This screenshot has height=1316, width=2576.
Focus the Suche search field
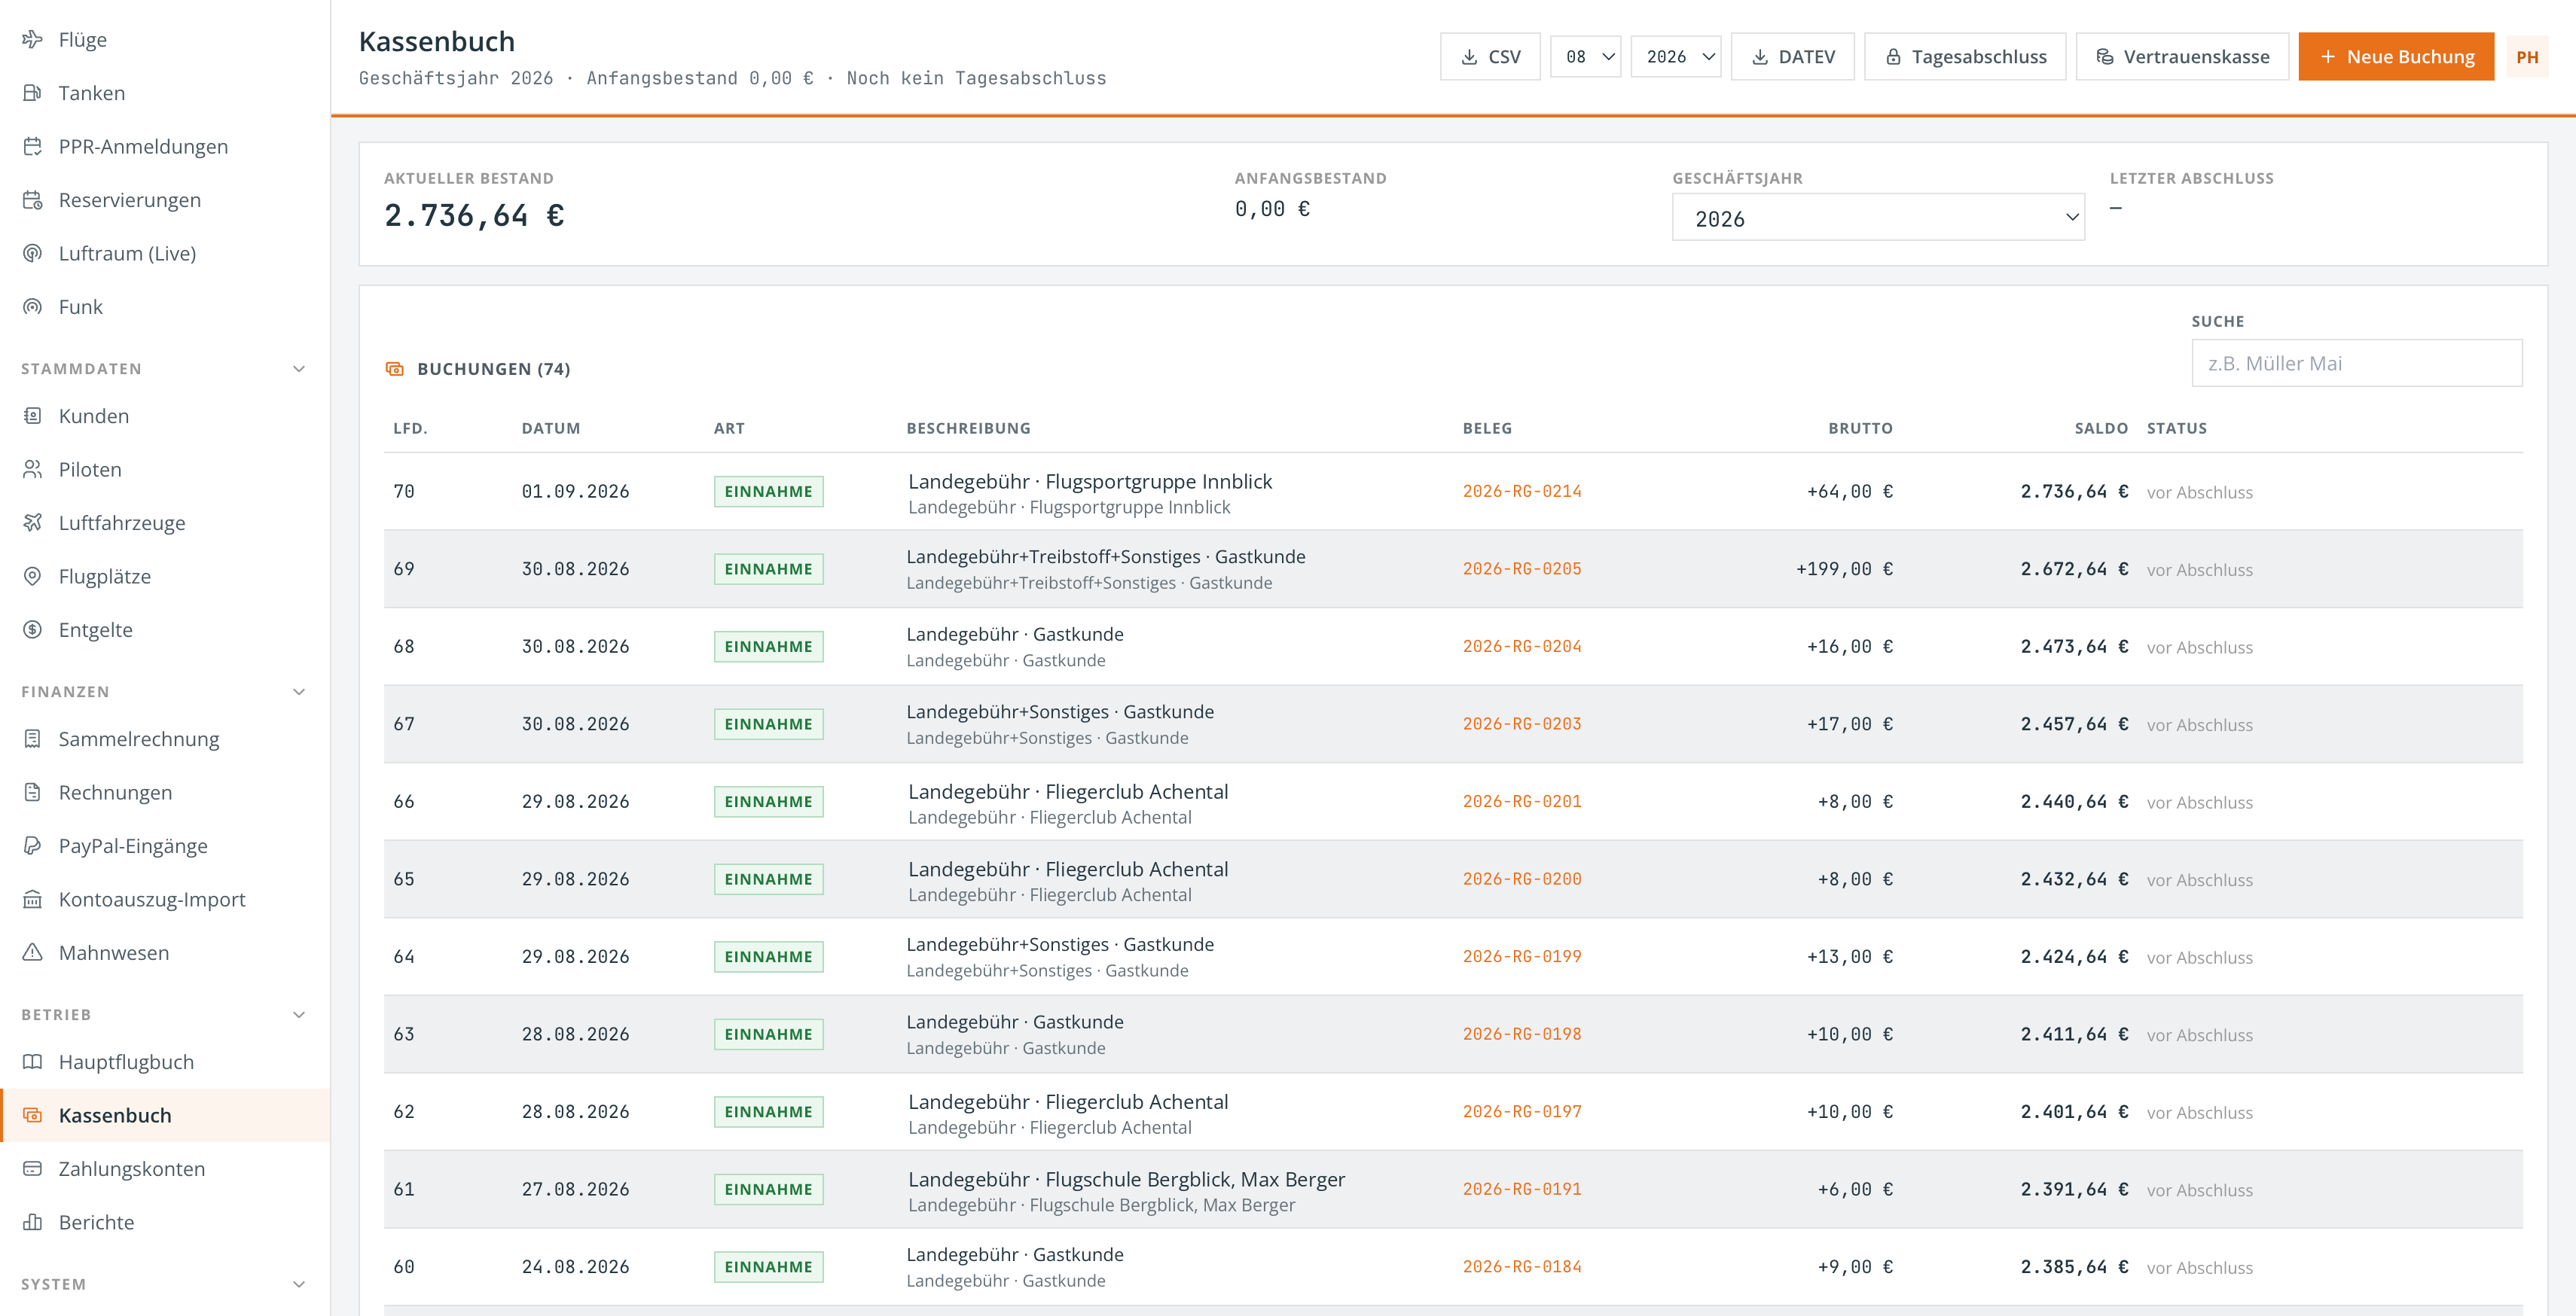pos(2356,363)
